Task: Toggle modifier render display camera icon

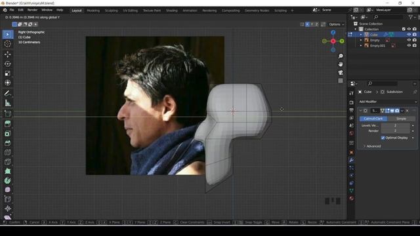Action: tap(397, 111)
